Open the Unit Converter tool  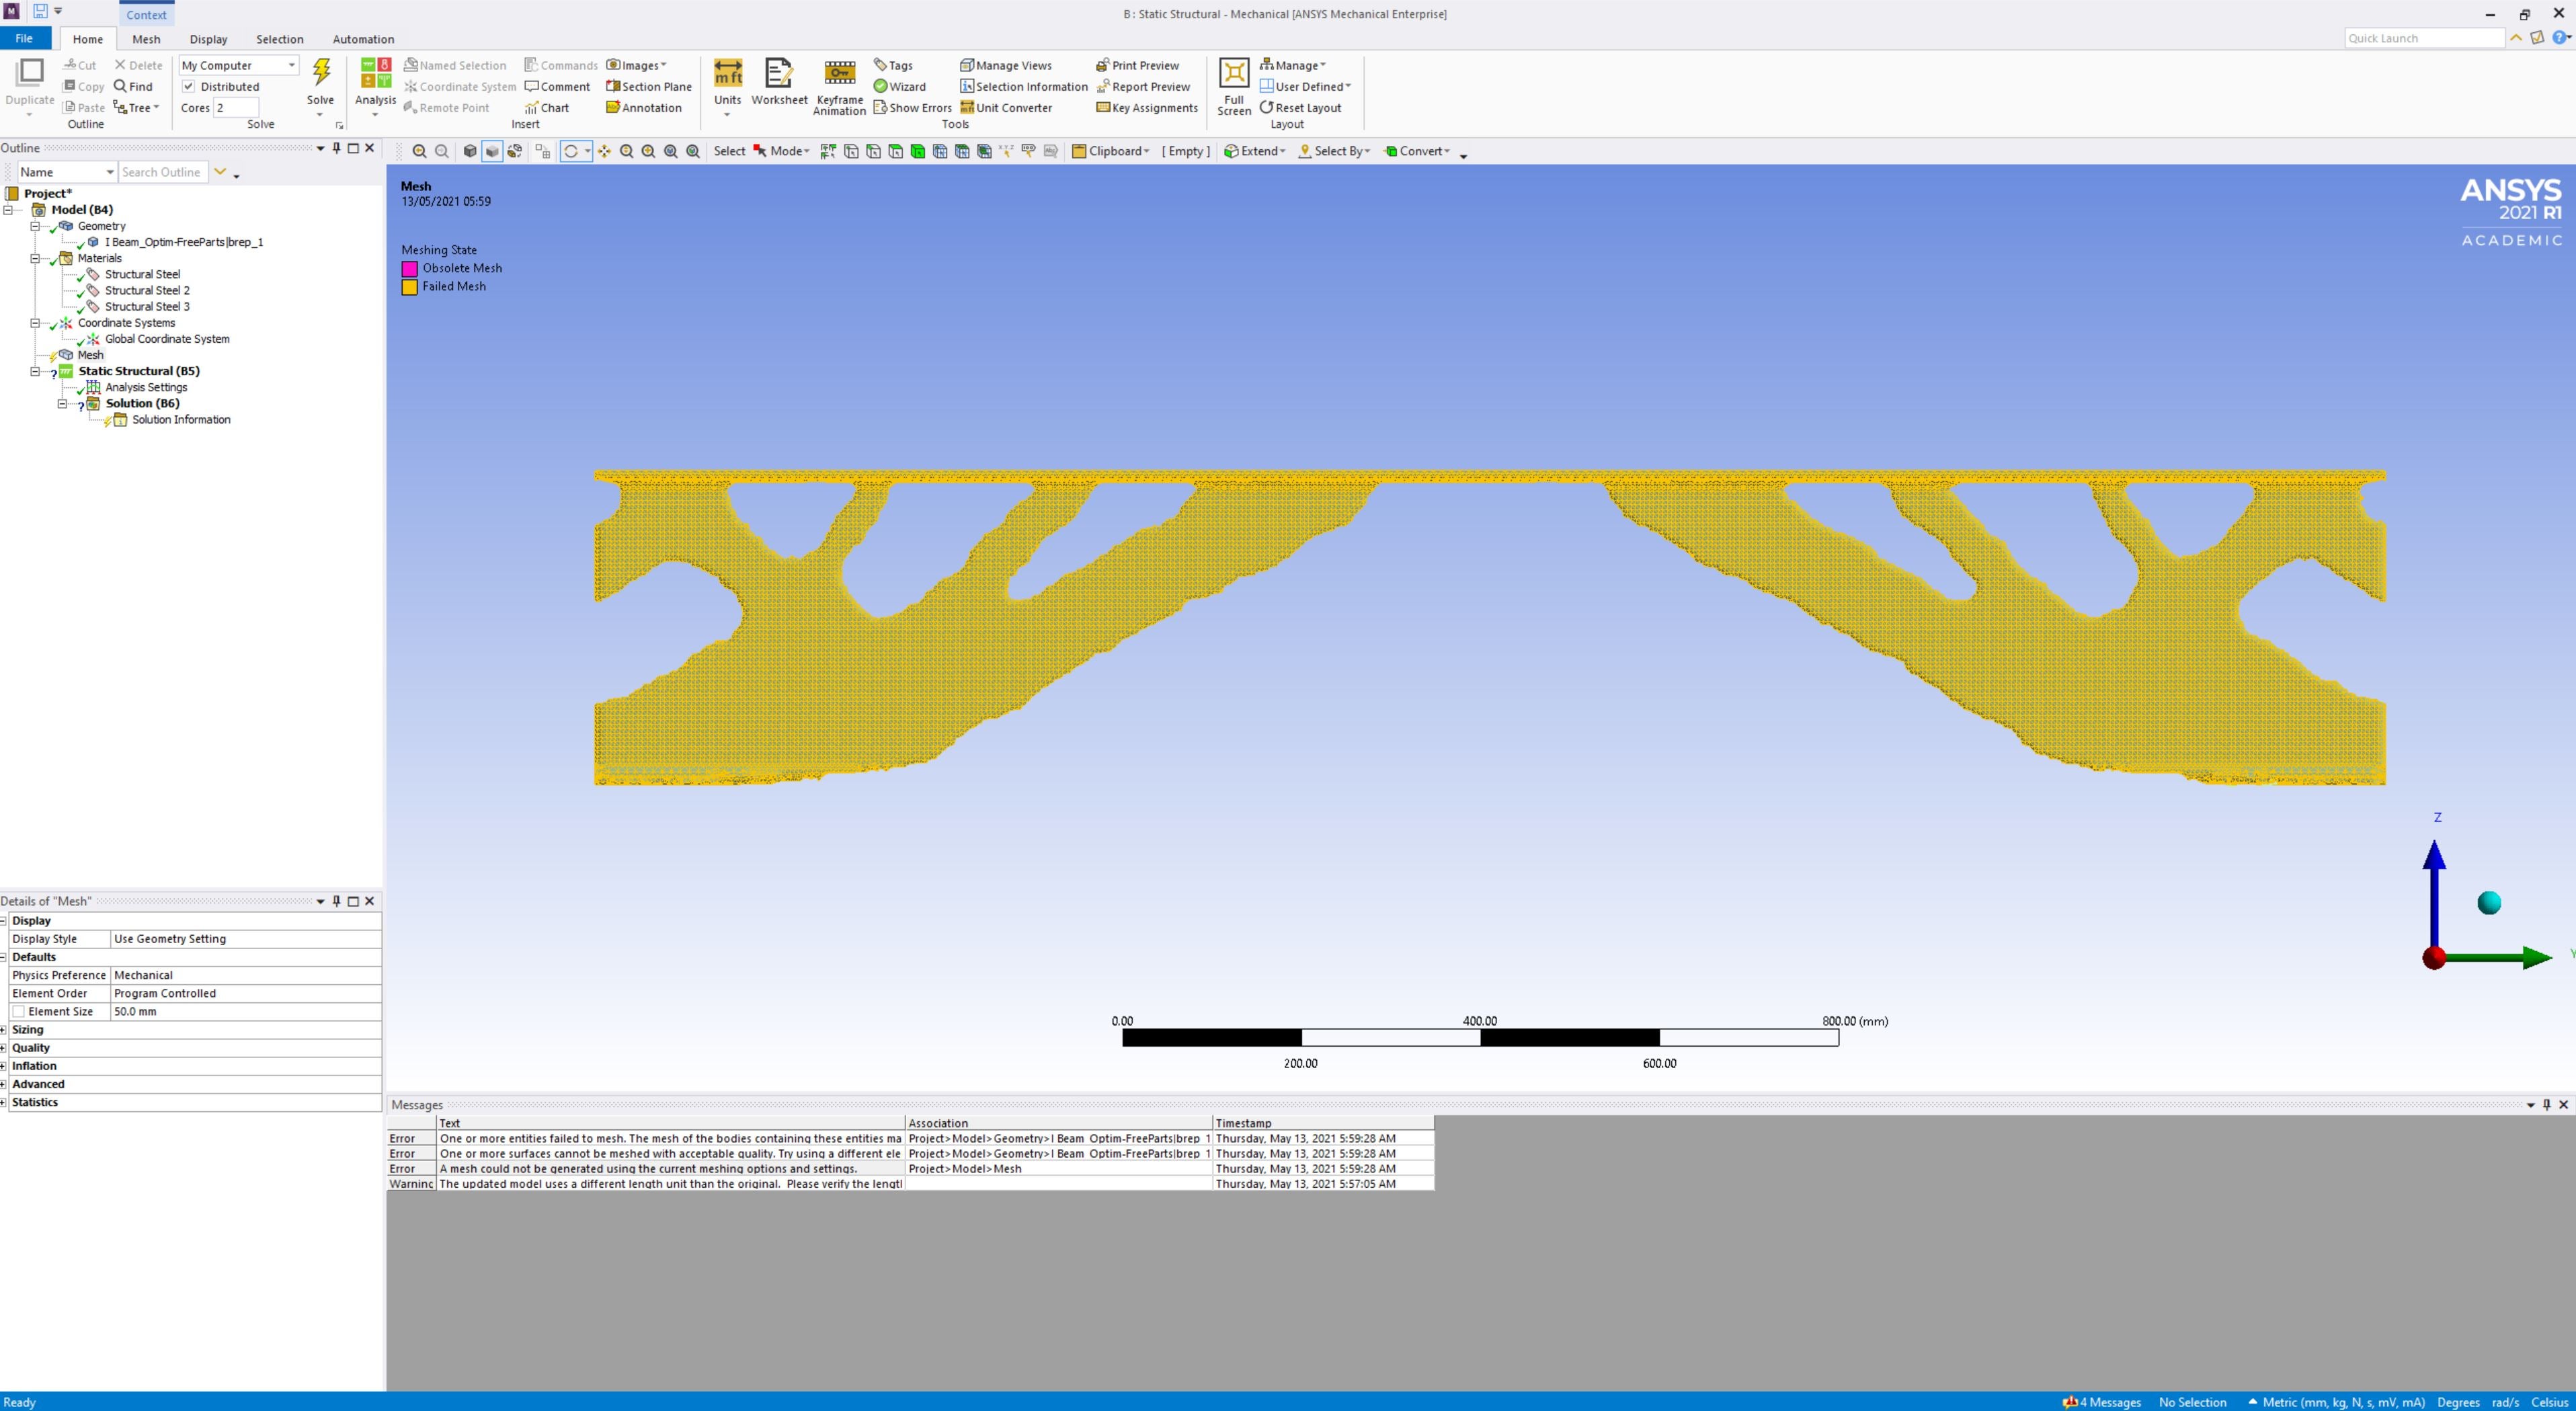click(x=1006, y=108)
